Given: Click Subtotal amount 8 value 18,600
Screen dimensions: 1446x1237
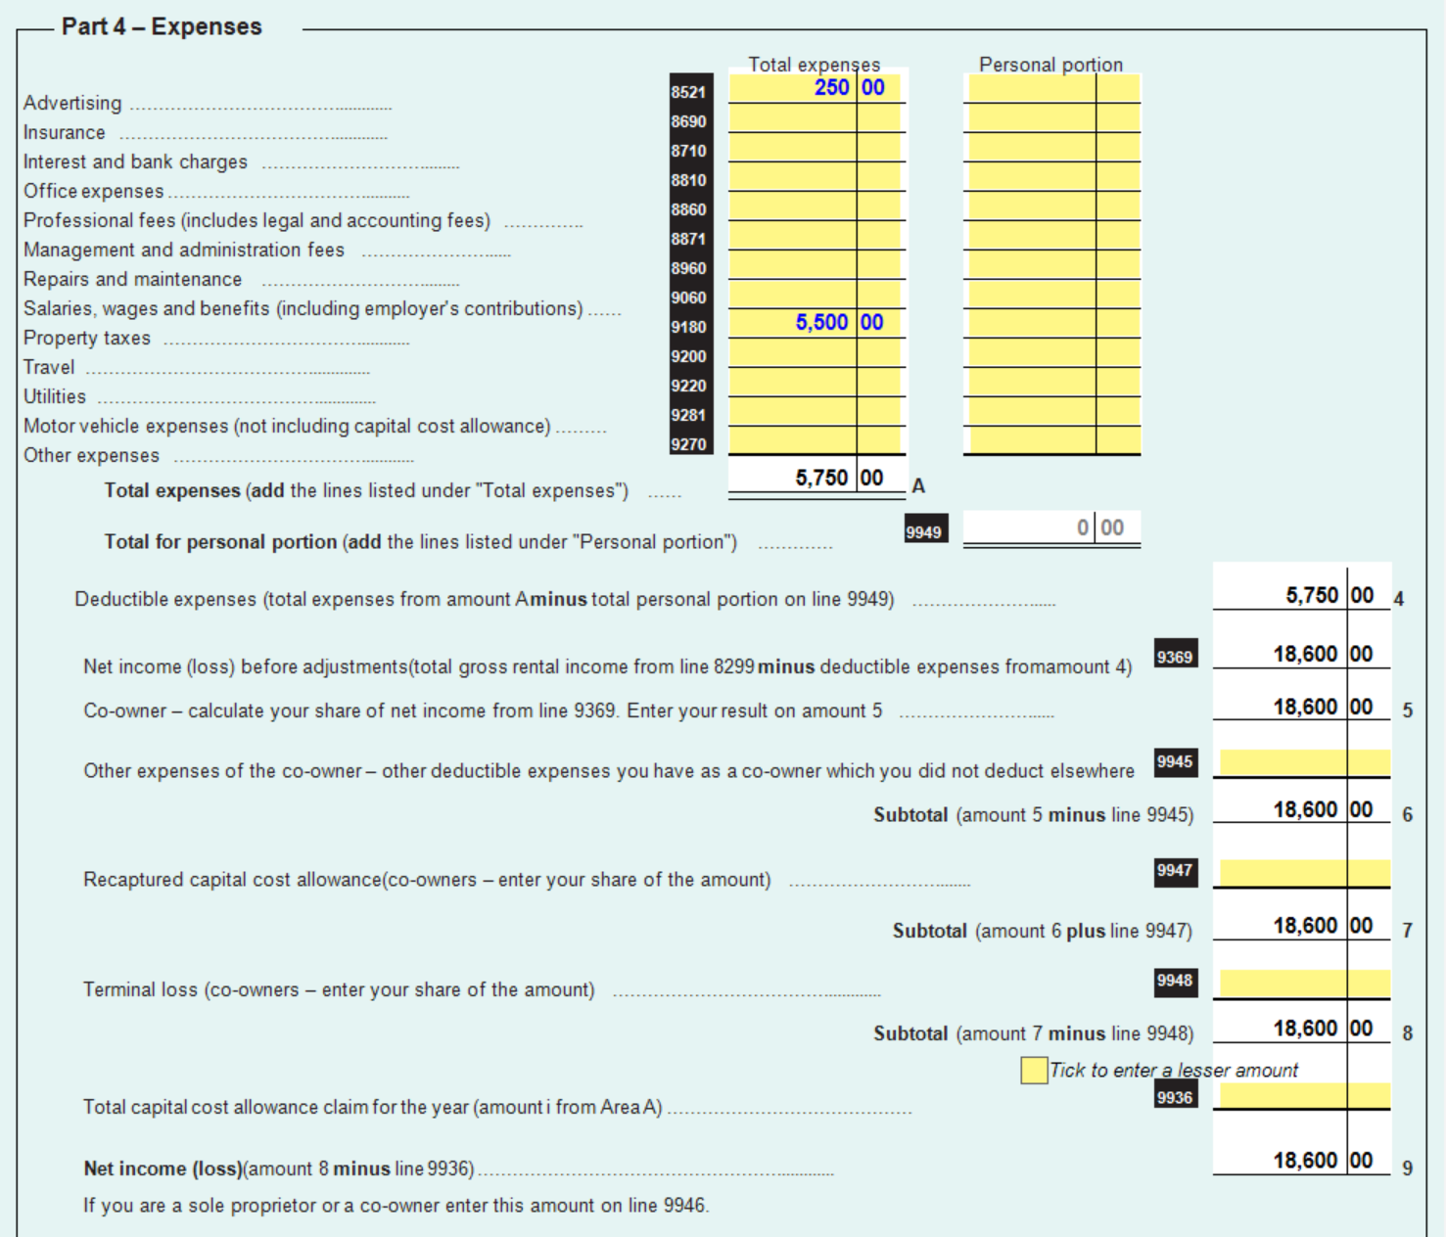Looking at the screenshot, I should 1302,1029.
